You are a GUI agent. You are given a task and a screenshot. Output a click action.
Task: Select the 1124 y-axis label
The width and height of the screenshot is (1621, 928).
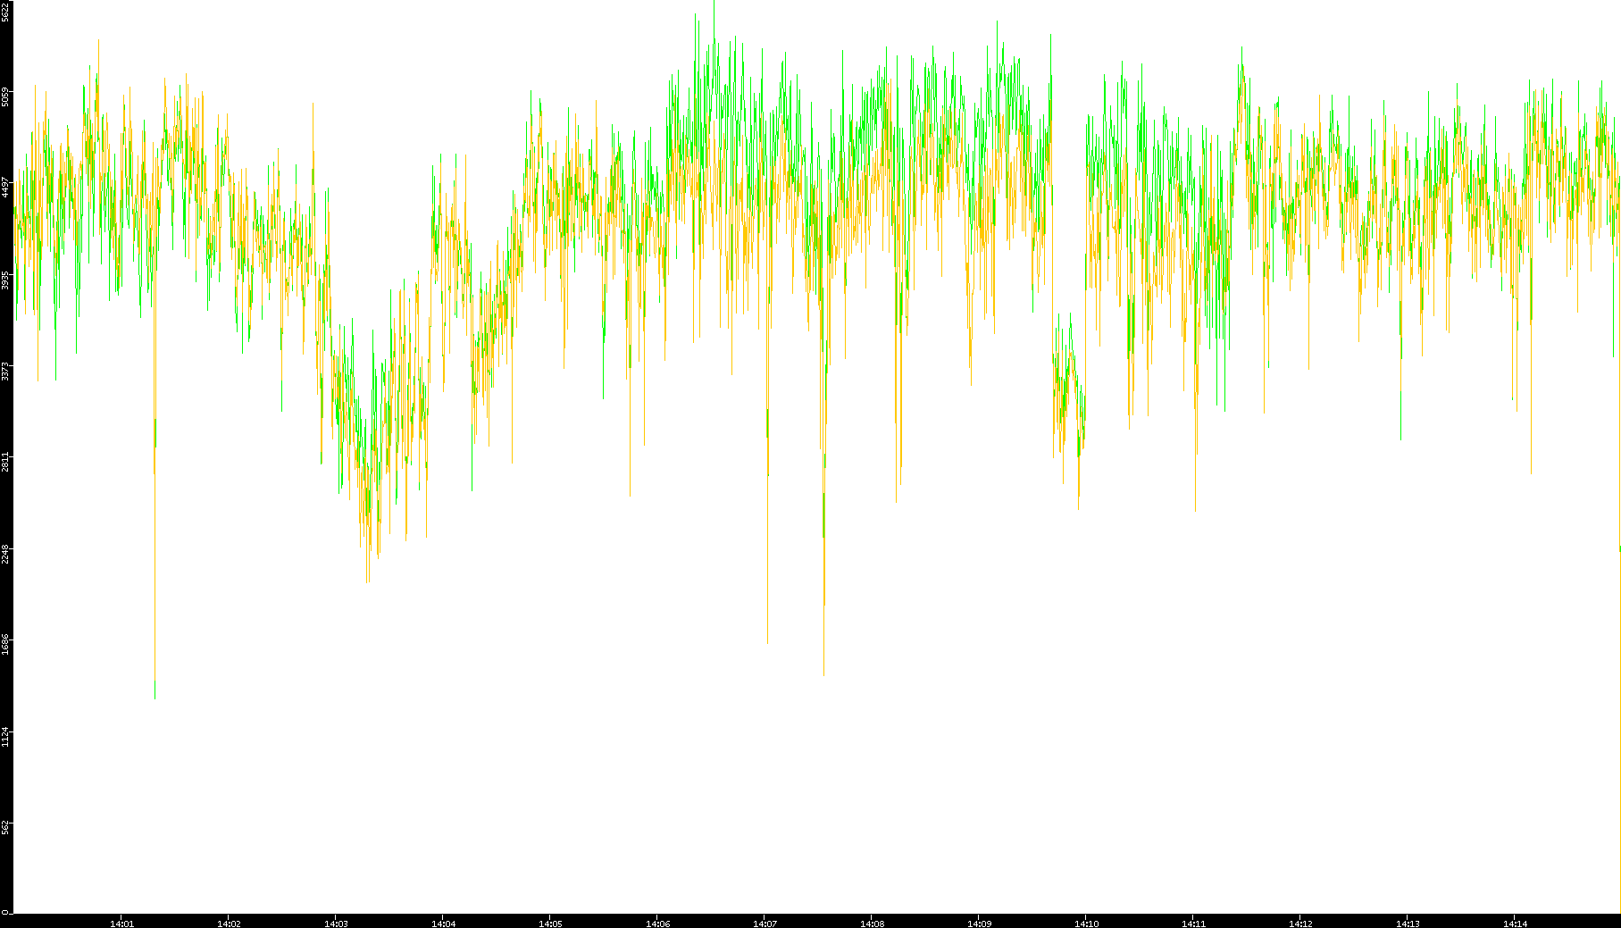pos(6,736)
